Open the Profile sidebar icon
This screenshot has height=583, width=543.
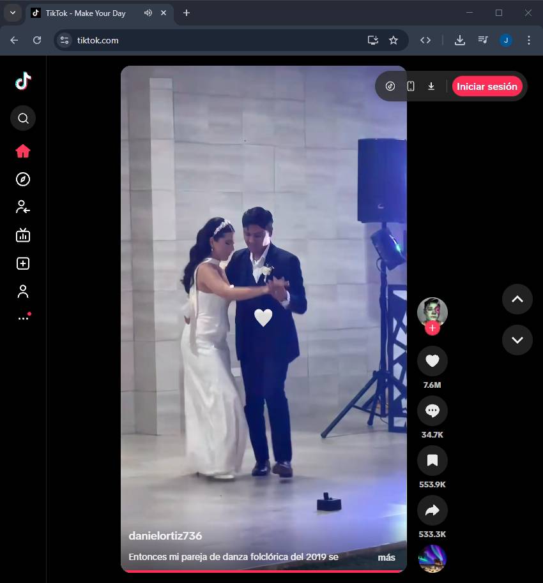(23, 291)
